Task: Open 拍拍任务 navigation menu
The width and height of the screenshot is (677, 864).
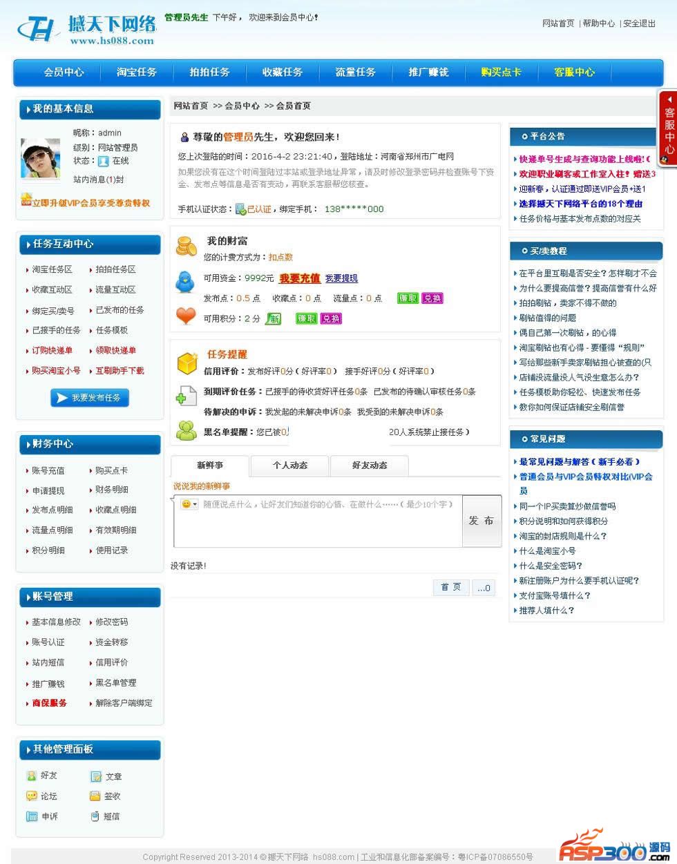Action: pos(210,72)
